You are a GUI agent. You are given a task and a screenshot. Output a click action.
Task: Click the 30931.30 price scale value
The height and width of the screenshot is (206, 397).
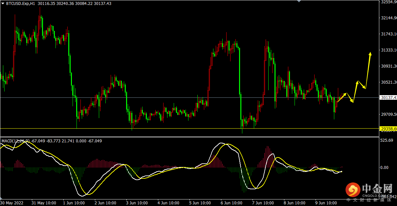[x=389, y=66]
